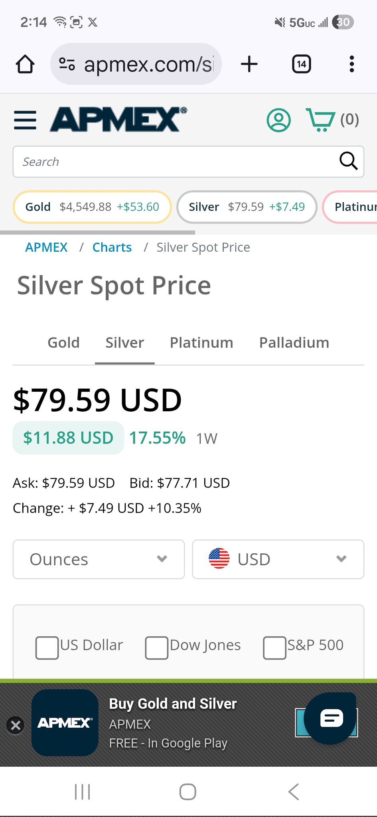377x817 pixels.
Task: Open the APMEX hamburger menu
Action: [x=25, y=120]
